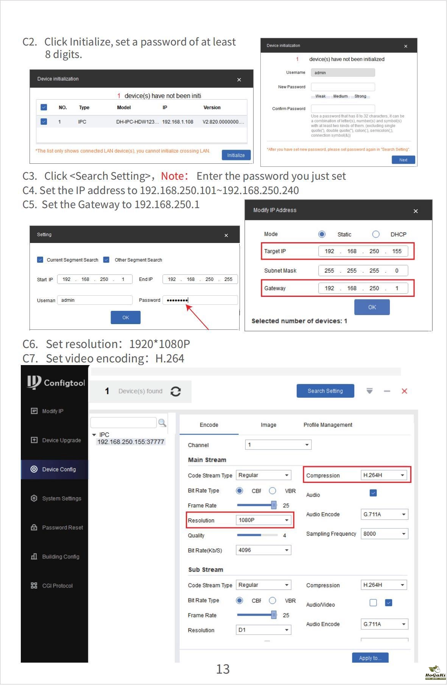Open Modify IP in Configtool sidebar
Screen dimensions: 447x685
point(52,411)
